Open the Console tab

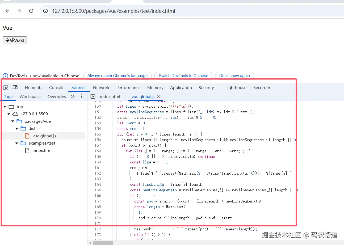pos(57,88)
